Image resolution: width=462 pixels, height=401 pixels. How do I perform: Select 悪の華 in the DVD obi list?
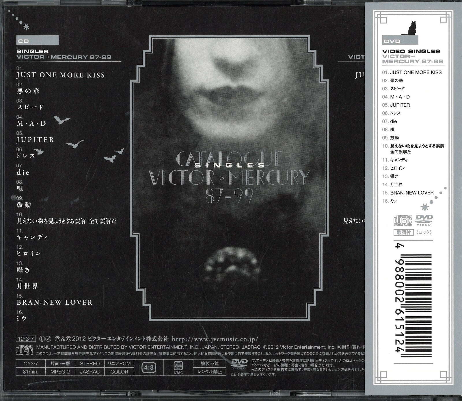coord(396,80)
